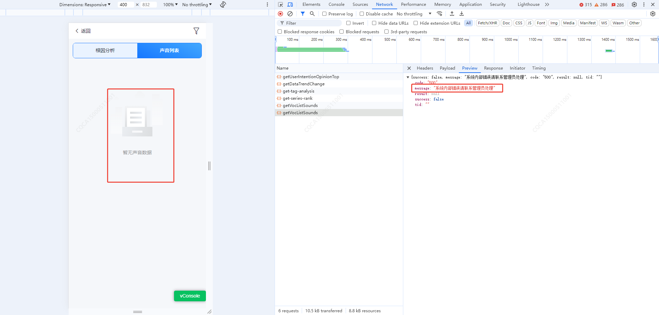Toggle the device toolbar icon
This screenshot has width=659, height=315.
coord(290,4)
